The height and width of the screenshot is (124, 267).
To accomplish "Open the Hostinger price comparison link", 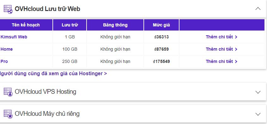I will [x=53, y=74].
